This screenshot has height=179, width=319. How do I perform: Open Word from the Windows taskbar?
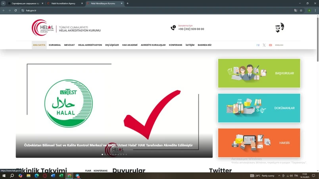53,175
